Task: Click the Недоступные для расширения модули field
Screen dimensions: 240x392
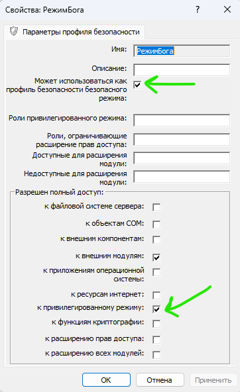Action: [x=182, y=177]
